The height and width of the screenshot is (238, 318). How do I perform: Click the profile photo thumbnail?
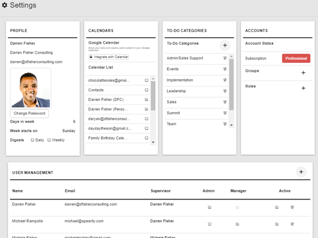tap(31, 88)
